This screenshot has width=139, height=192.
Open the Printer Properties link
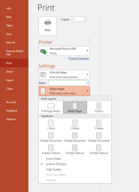(x=79, y=59)
